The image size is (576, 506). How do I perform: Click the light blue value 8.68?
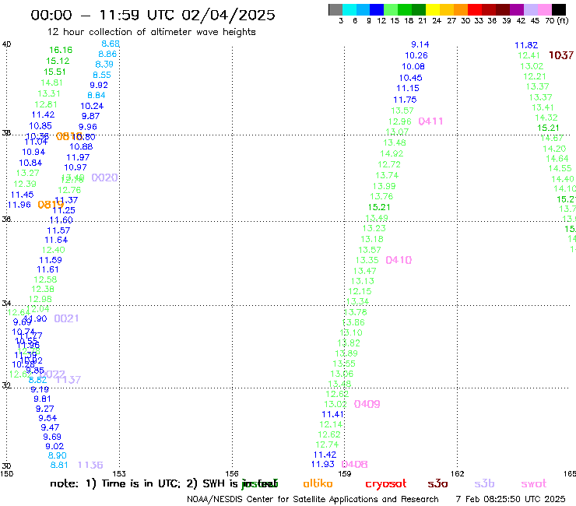click(x=111, y=44)
